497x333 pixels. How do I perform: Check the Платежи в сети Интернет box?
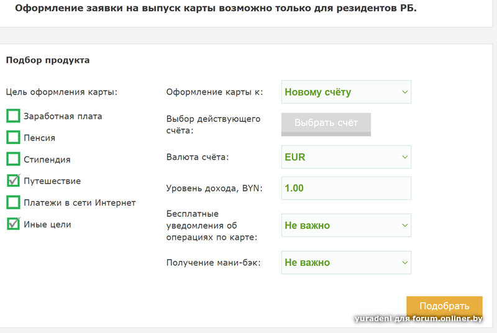[13, 203]
